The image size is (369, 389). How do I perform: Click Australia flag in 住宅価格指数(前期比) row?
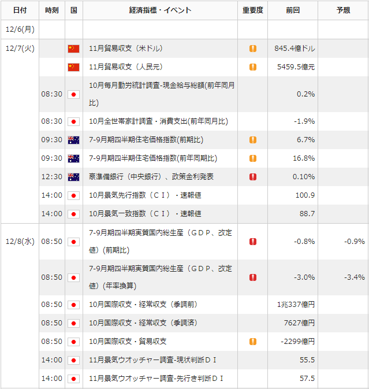click(73, 140)
